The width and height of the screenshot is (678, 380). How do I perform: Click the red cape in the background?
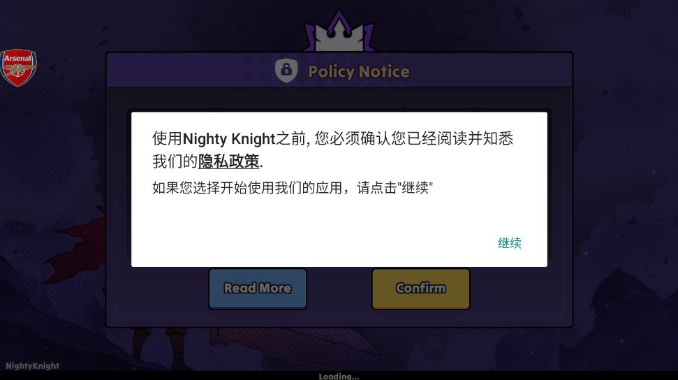click(80, 242)
